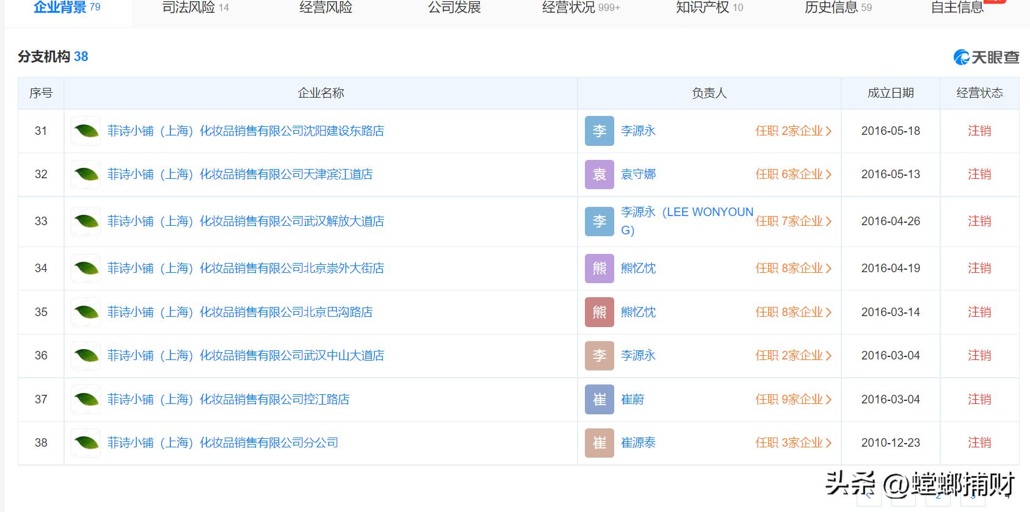Click the 天眼查 logo
This screenshot has width=1030, height=512.
tap(987, 57)
